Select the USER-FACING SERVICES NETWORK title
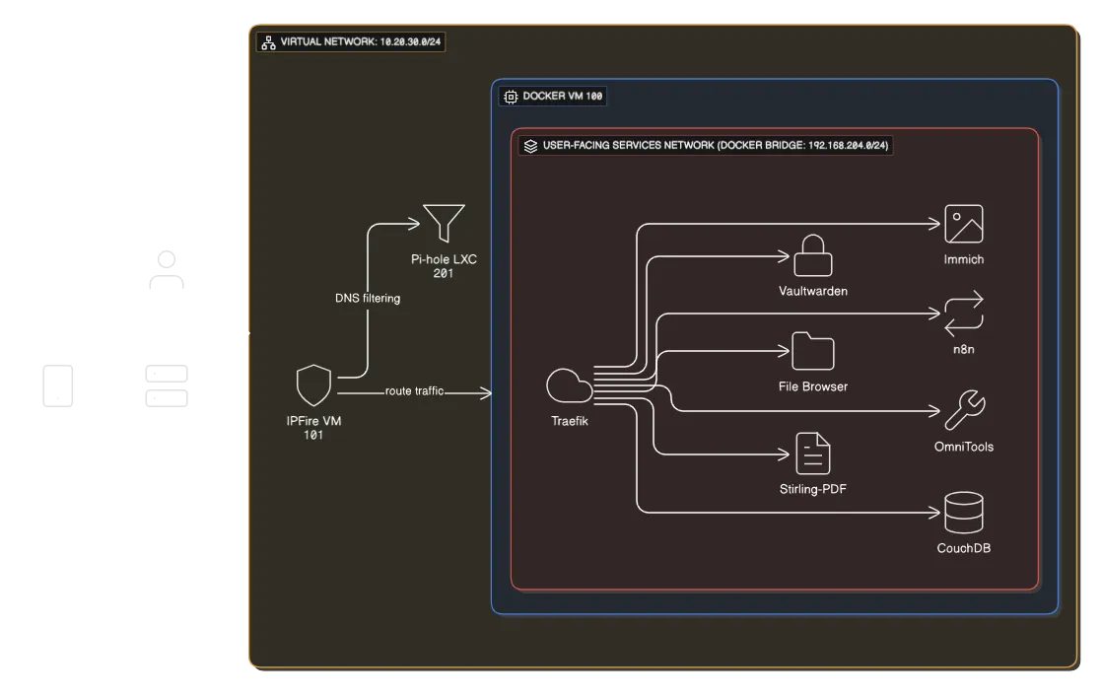Image resolution: width=1102 pixels, height=698 pixels. pyautogui.click(x=714, y=145)
